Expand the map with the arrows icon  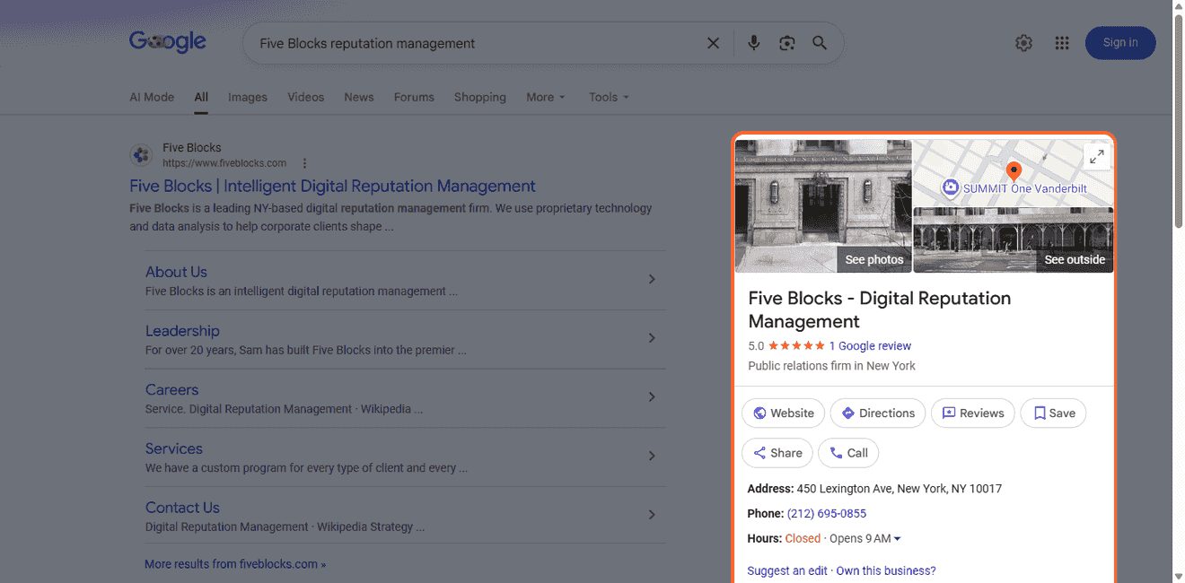(x=1096, y=157)
